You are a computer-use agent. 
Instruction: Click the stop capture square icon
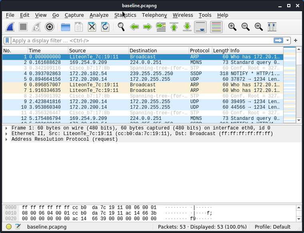pos(23,27)
